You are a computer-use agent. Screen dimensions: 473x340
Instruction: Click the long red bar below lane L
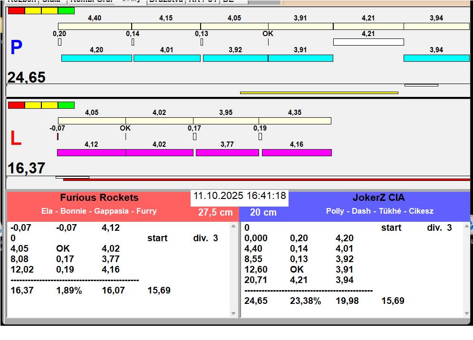266,180
